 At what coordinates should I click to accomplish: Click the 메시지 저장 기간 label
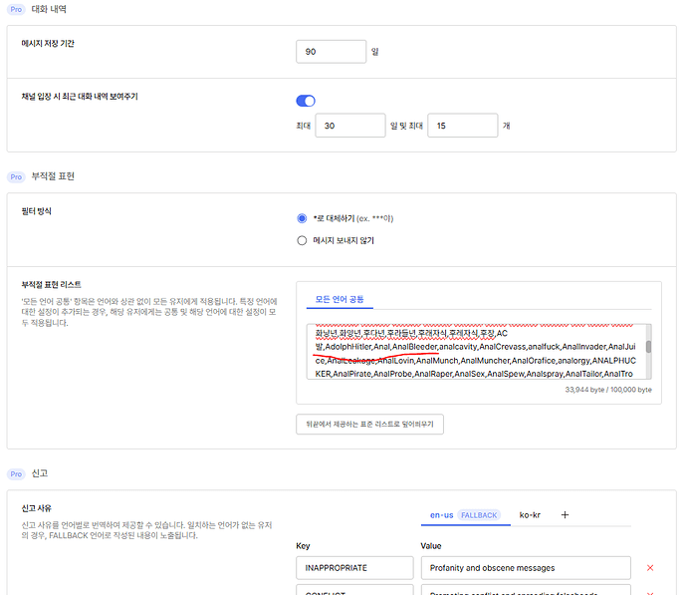[48, 44]
